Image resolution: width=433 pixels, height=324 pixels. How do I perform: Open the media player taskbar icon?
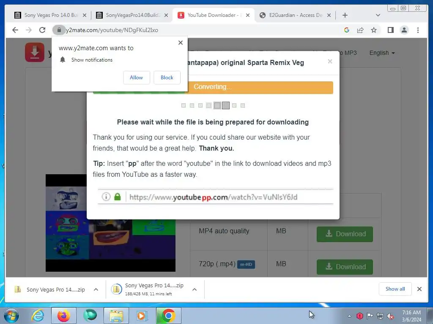(142, 316)
